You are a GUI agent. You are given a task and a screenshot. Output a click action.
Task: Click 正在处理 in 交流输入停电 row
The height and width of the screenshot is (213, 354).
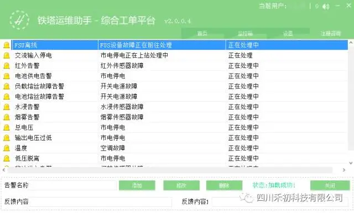(x=240, y=55)
